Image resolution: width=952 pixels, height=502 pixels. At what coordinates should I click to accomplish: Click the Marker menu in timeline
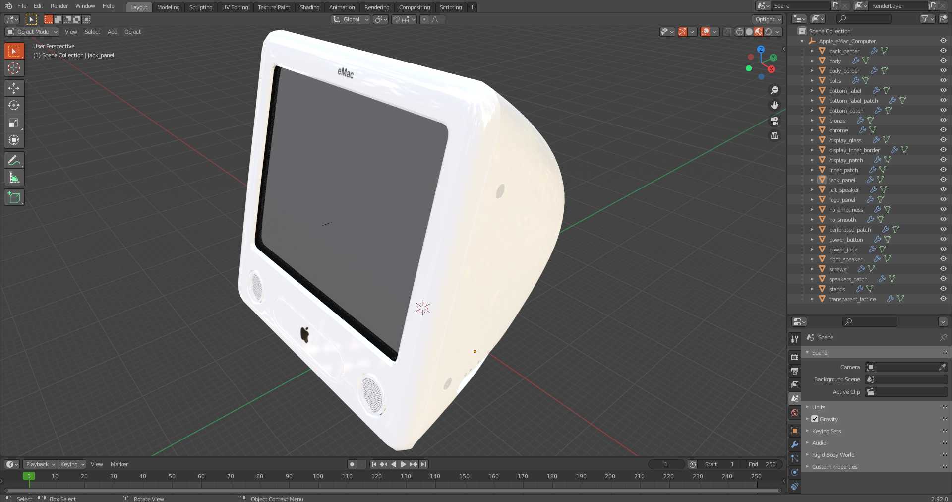[x=119, y=464]
